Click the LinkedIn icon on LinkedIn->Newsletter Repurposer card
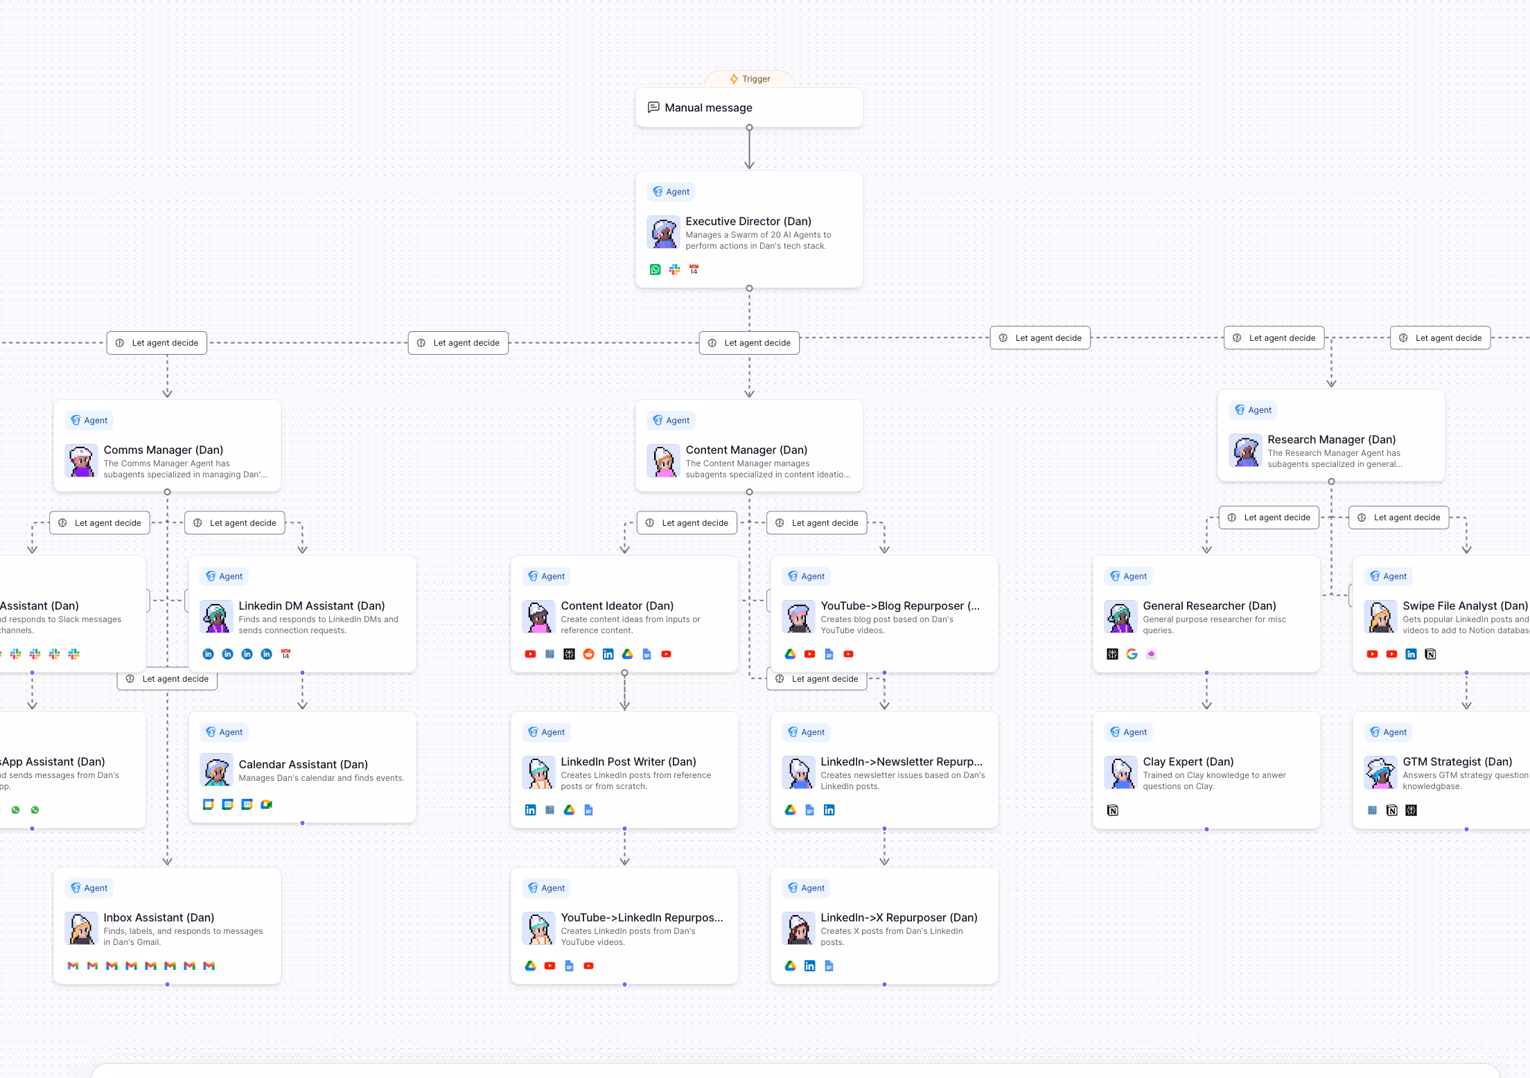Viewport: 1530px width, 1078px height. point(829,810)
